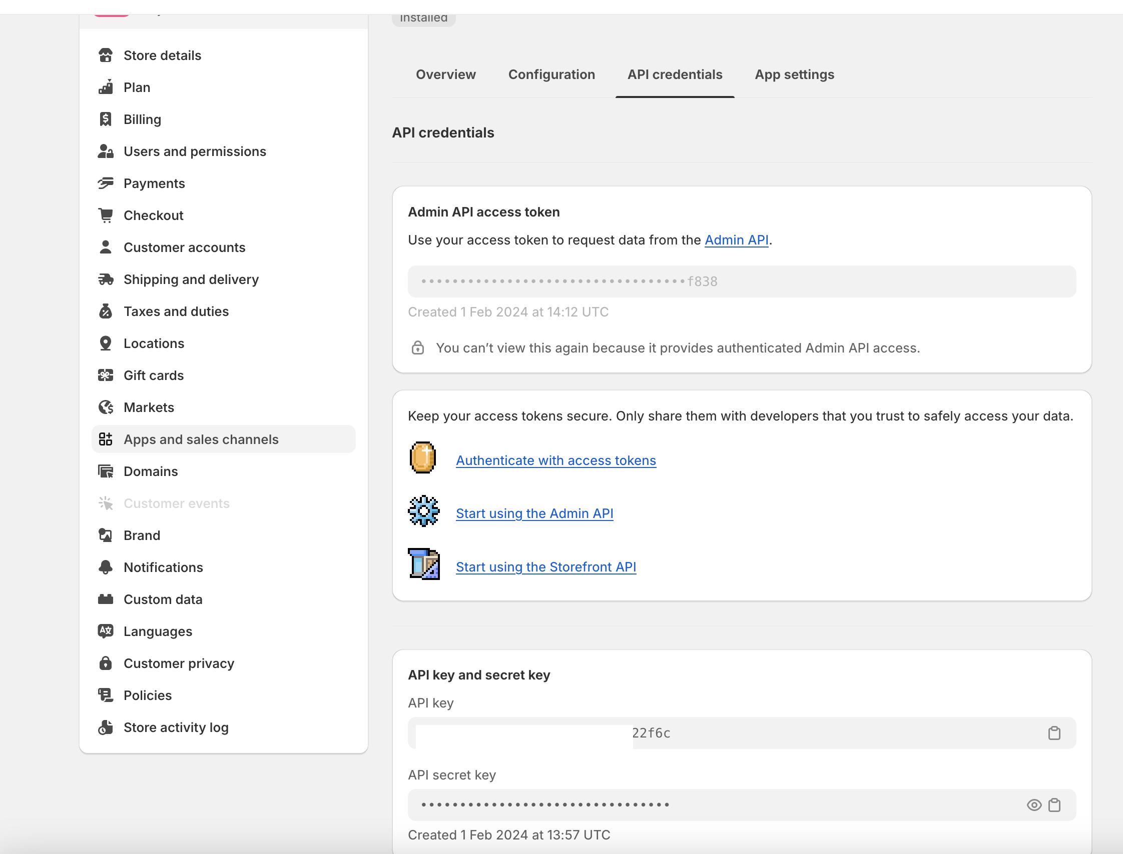Click the Storefront API blueprint icon
The height and width of the screenshot is (854, 1123).
[x=423, y=564]
